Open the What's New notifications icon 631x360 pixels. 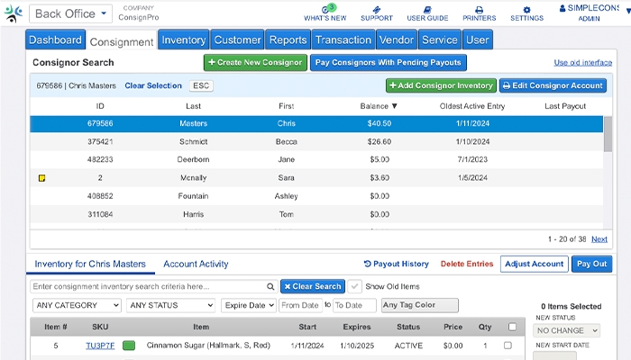pos(325,10)
